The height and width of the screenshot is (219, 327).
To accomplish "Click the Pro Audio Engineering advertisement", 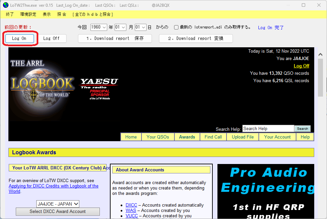I will point(266,191).
